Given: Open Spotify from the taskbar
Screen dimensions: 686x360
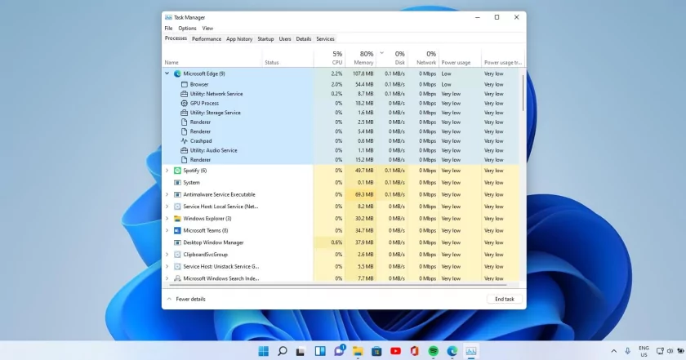Looking at the screenshot, I should 434,351.
